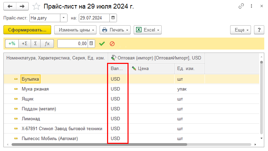Select the Ящик row
268x151 pixels.
(x=131, y=99)
